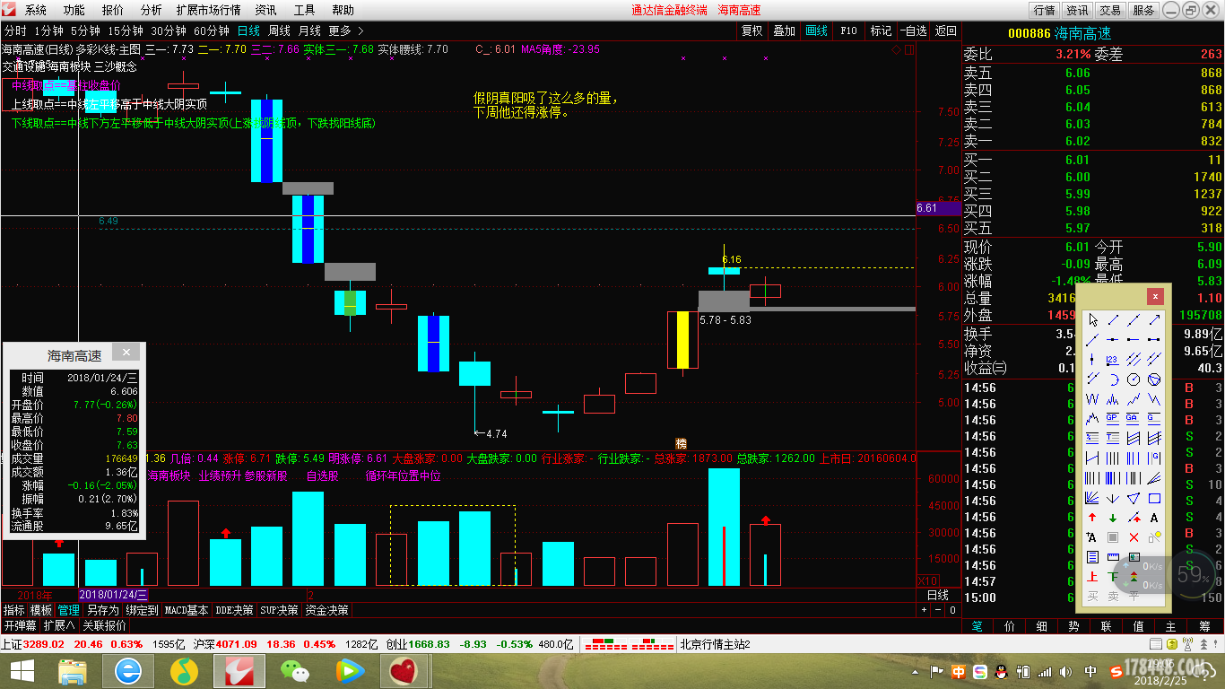Open the 分析 menu

click(x=152, y=10)
